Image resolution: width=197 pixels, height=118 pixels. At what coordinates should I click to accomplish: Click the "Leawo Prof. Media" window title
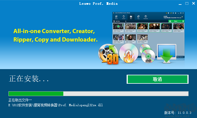(98, 4)
